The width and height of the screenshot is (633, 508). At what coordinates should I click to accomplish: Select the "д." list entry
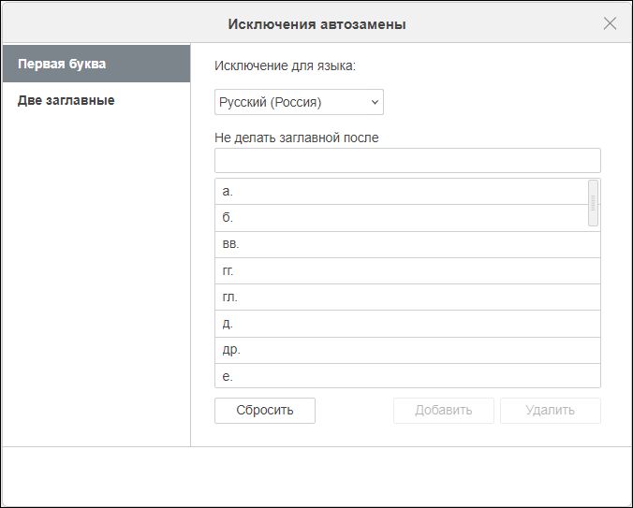(407, 324)
